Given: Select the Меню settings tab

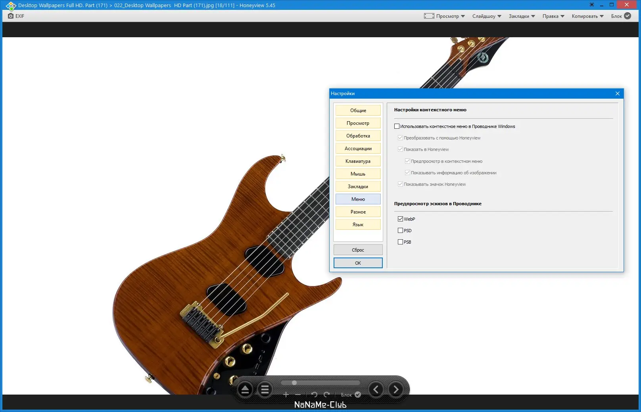Looking at the screenshot, I should (x=358, y=199).
